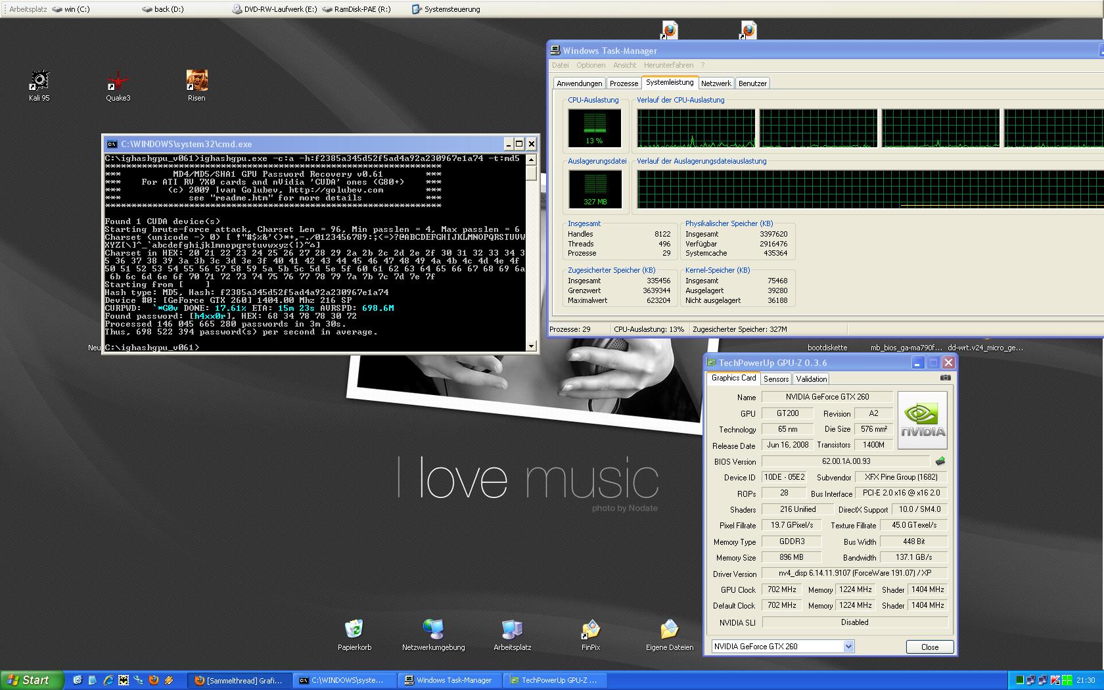Click the Auslagerungsdatei 327 MB gauge

(x=595, y=189)
